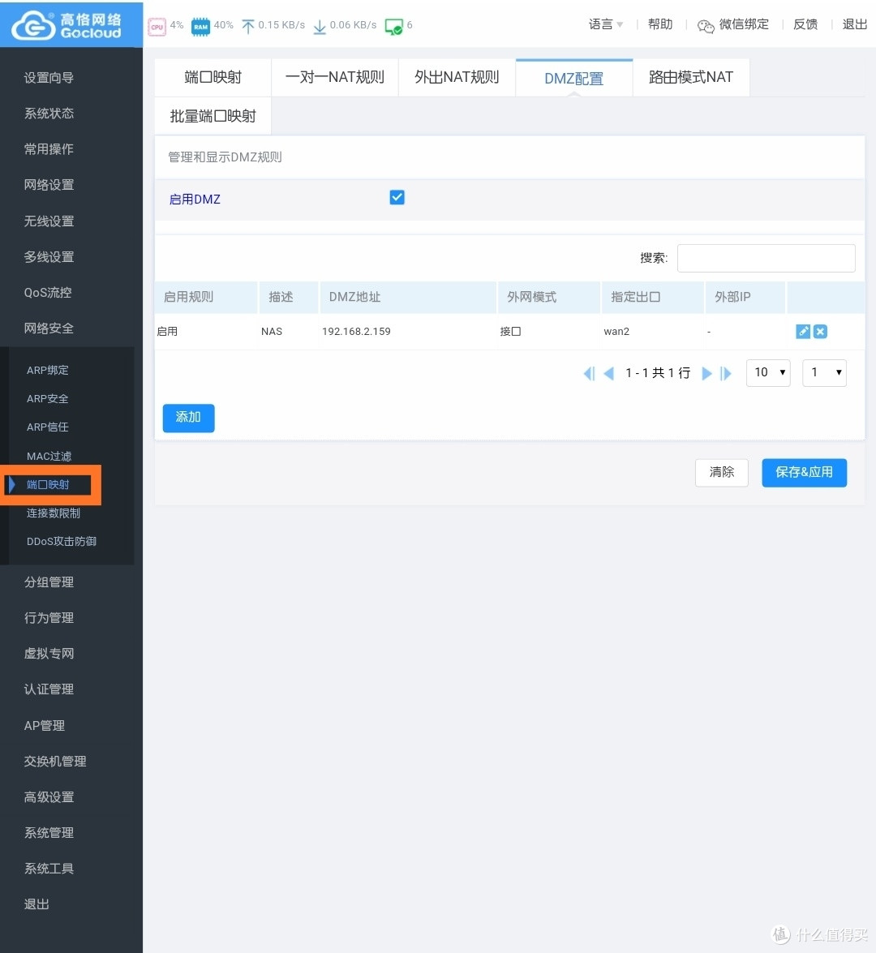Open QoS流控 in the sidebar
The width and height of the screenshot is (876, 953).
[x=47, y=292]
